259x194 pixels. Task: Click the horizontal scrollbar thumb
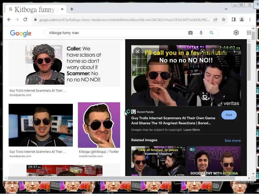pos(121,178)
